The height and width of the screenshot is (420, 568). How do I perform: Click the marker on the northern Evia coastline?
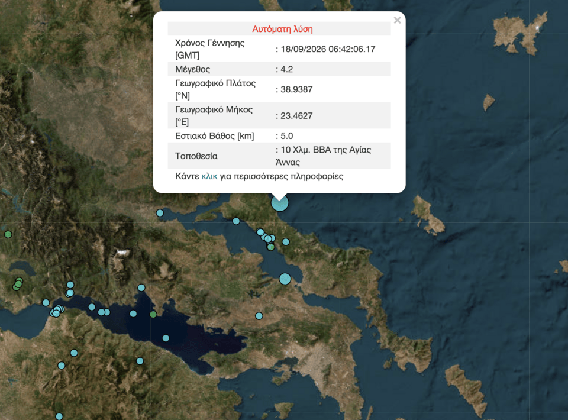click(236, 221)
